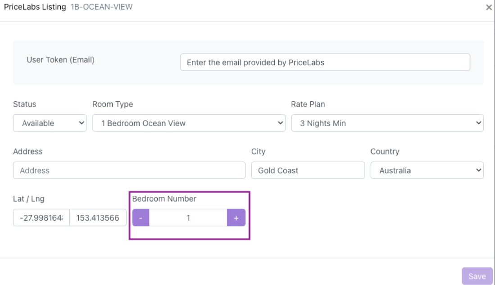Click the 1B-OCEAN-VIEW listing title text
The image size is (495, 285).
tap(102, 7)
